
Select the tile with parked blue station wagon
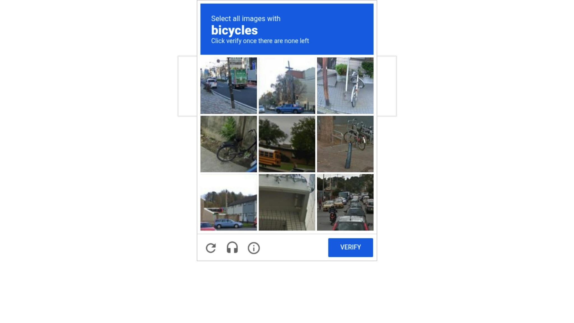click(x=228, y=202)
